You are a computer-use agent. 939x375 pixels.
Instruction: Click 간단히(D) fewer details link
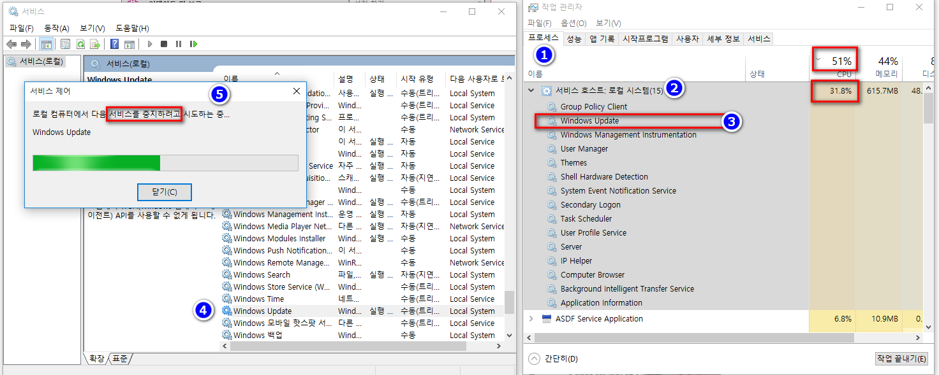pos(561,359)
